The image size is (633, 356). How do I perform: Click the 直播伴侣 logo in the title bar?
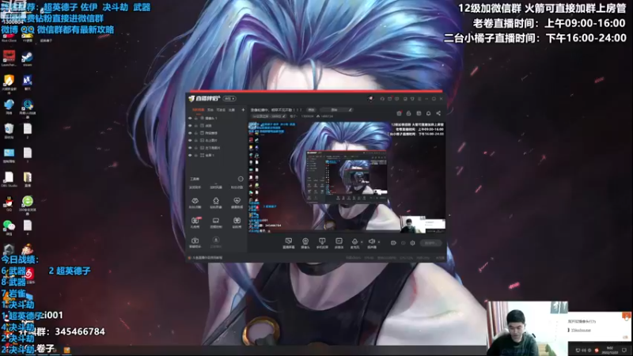coord(205,98)
